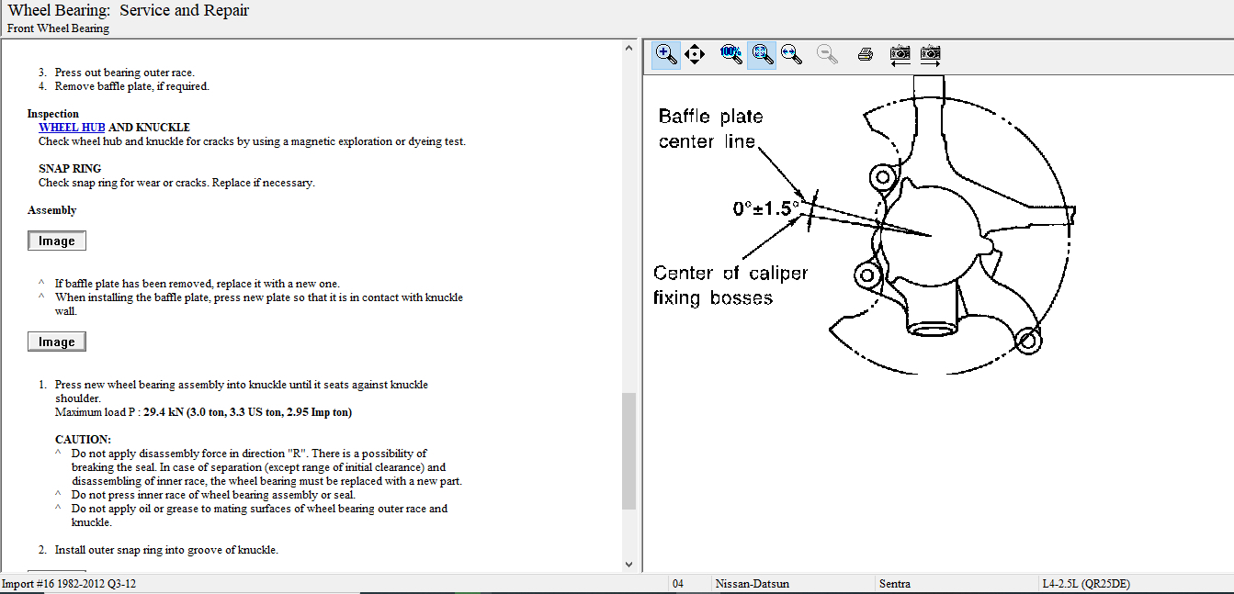The image size is (1234, 594).
Task: Choose the fit to width zoom tool
Action: pos(790,54)
